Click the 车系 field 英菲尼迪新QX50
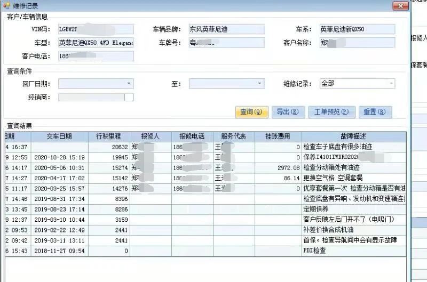427x282 pixels. 357,29
